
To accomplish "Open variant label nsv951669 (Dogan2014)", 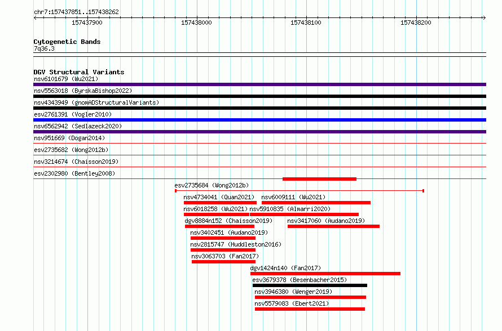I will 69,138.
